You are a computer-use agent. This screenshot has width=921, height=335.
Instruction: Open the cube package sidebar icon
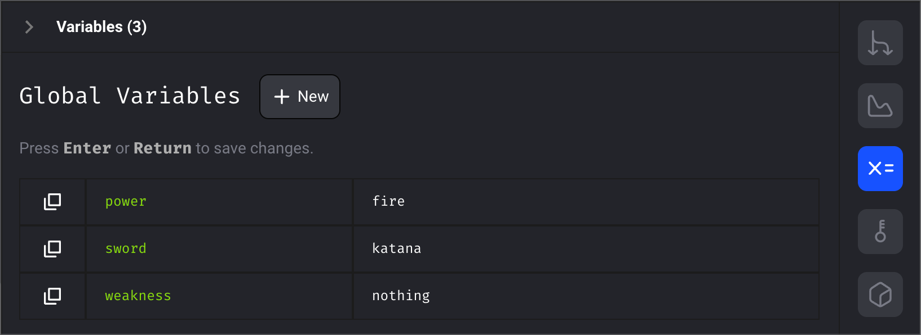pyautogui.click(x=880, y=295)
